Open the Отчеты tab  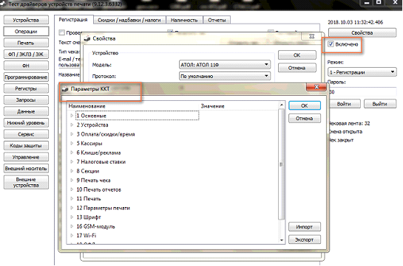tap(217, 20)
